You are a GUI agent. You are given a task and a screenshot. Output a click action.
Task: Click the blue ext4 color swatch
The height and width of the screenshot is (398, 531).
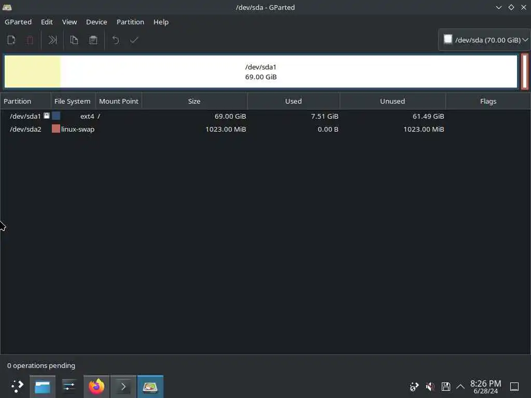point(56,116)
